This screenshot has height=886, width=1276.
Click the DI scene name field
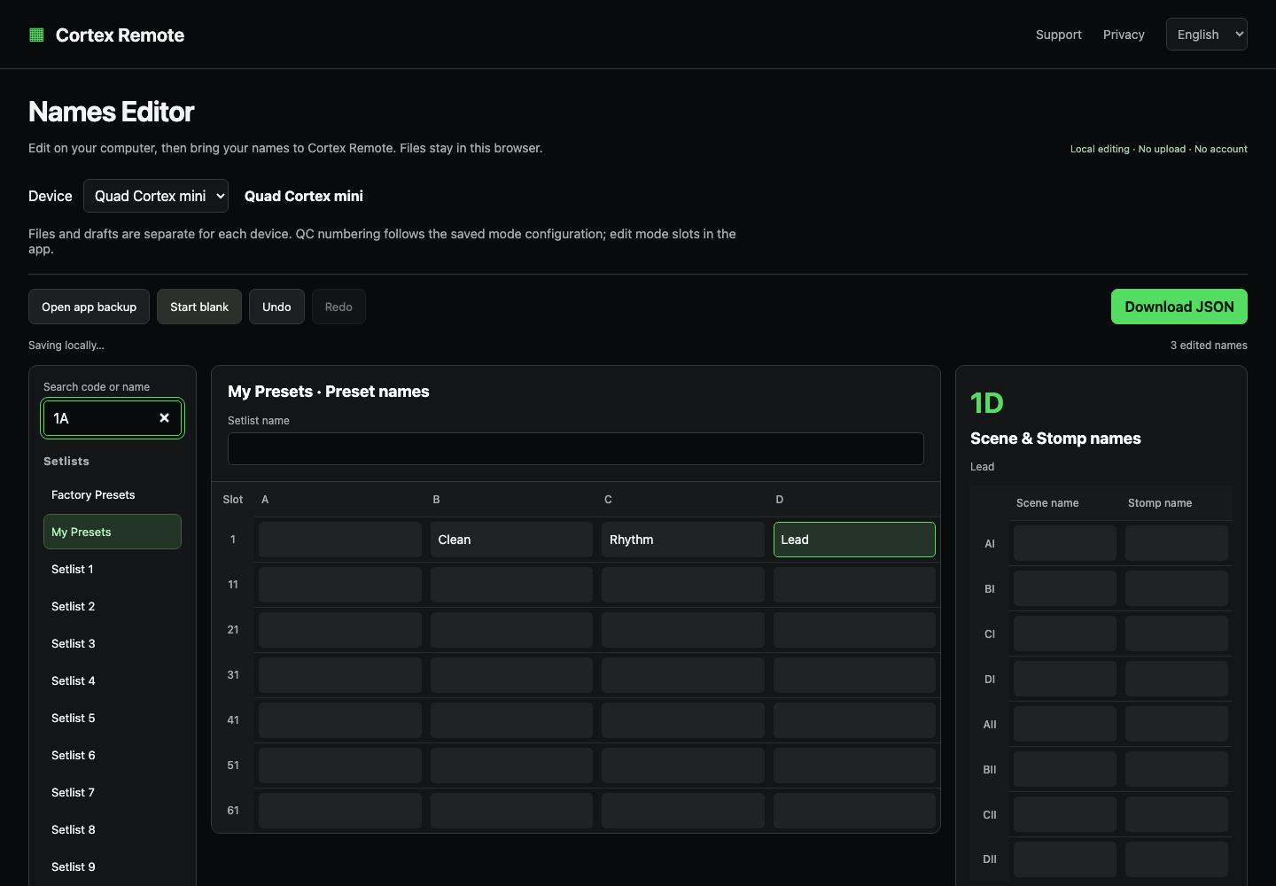pyautogui.click(x=1065, y=679)
